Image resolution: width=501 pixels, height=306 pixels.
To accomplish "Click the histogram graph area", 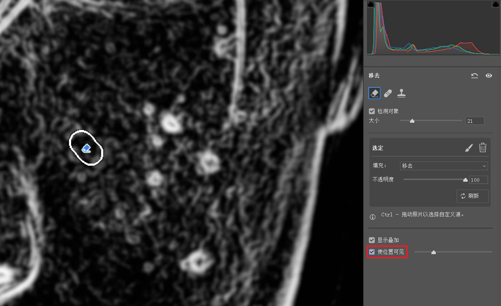I will 433,28.
